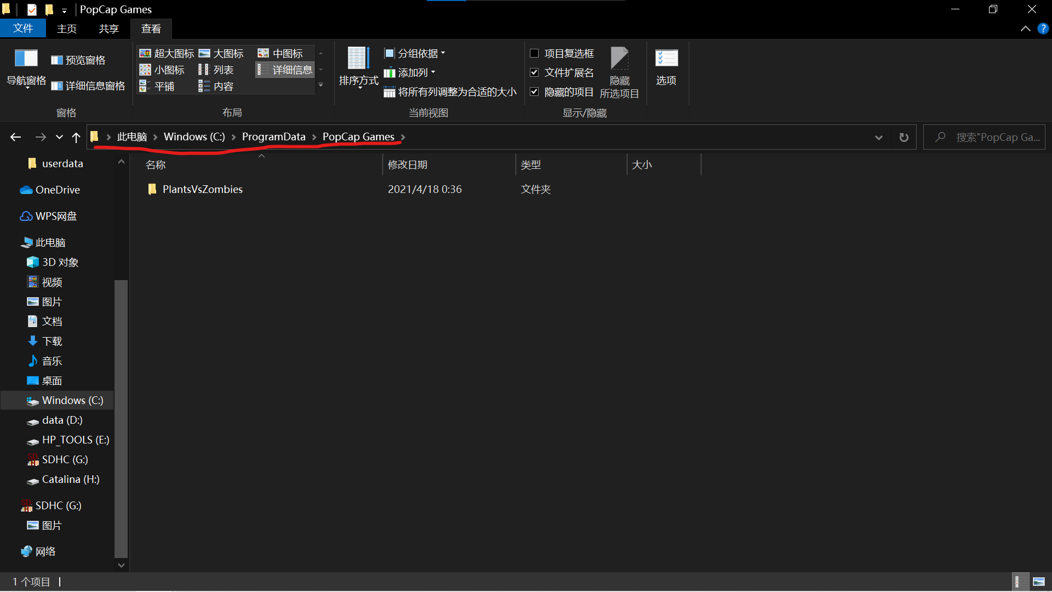Switch to the View ribbon tab
Screen dimensions: 1052x592
(151, 29)
